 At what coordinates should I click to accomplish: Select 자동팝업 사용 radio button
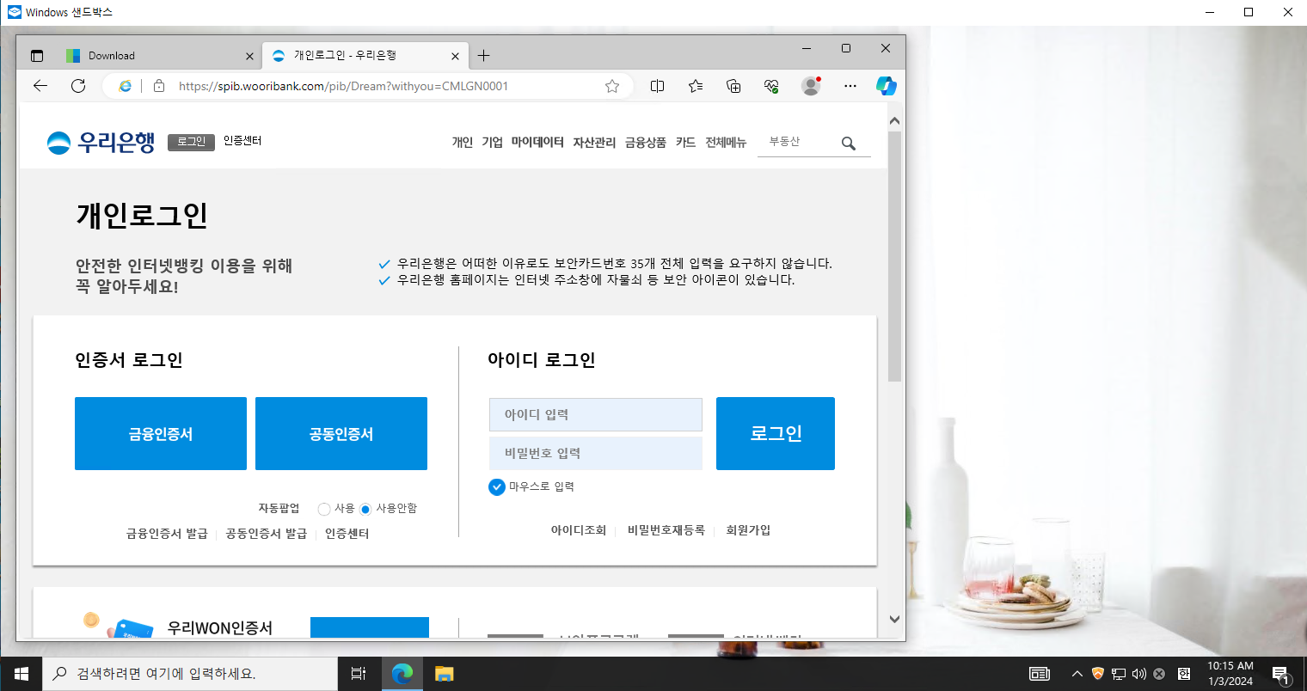pos(324,509)
